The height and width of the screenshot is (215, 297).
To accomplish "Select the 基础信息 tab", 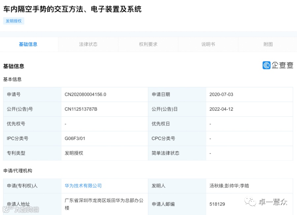I will click(28, 44).
